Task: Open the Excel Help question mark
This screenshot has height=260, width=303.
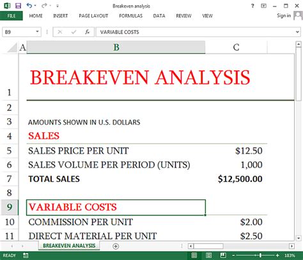Action: tap(252, 6)
